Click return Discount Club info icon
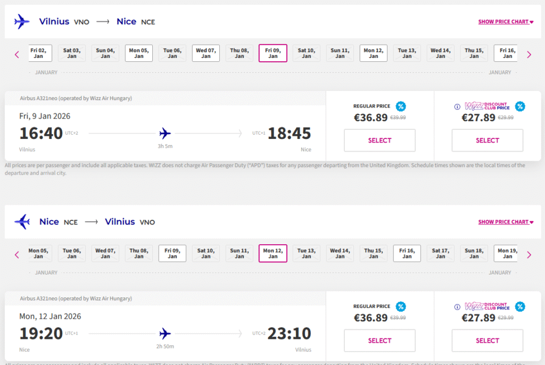This screenshot has width=545, height=365. pyautogui.click(x=457, y=307)
